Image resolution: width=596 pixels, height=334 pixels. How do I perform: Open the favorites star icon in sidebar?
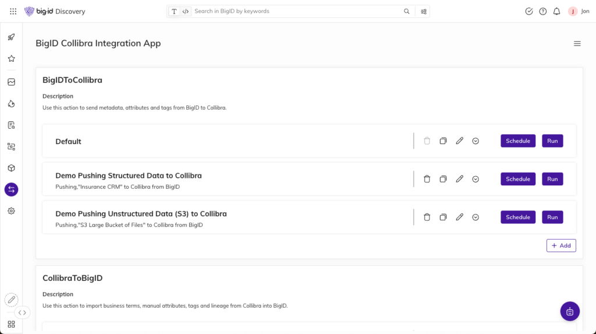coord(11,59)
